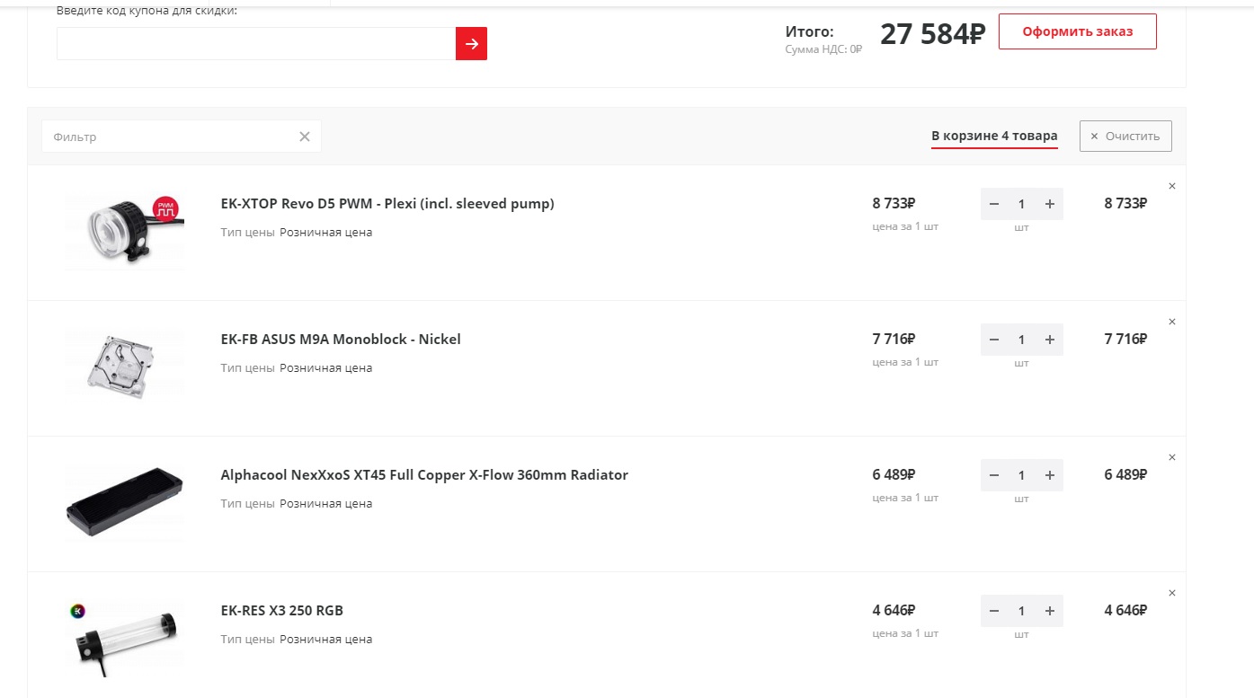Select the 'В корзине 4 товара' tab
The height and width of the screenshot is (698, 1254).
pyautogui.click(x=994, y=137)
